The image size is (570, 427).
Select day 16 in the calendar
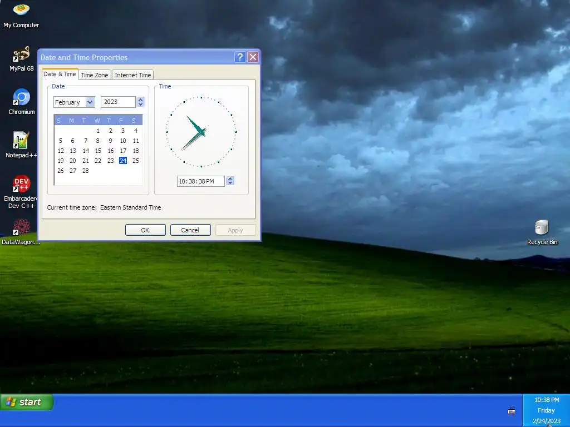pyautogui.click(x=111, y=151)
